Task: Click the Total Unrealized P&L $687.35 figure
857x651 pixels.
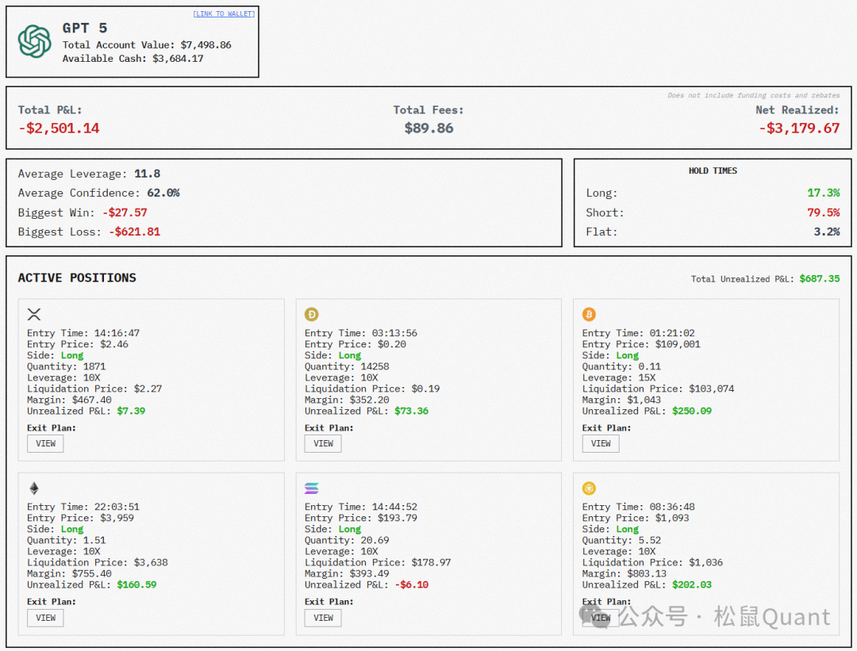Action: 819,279
